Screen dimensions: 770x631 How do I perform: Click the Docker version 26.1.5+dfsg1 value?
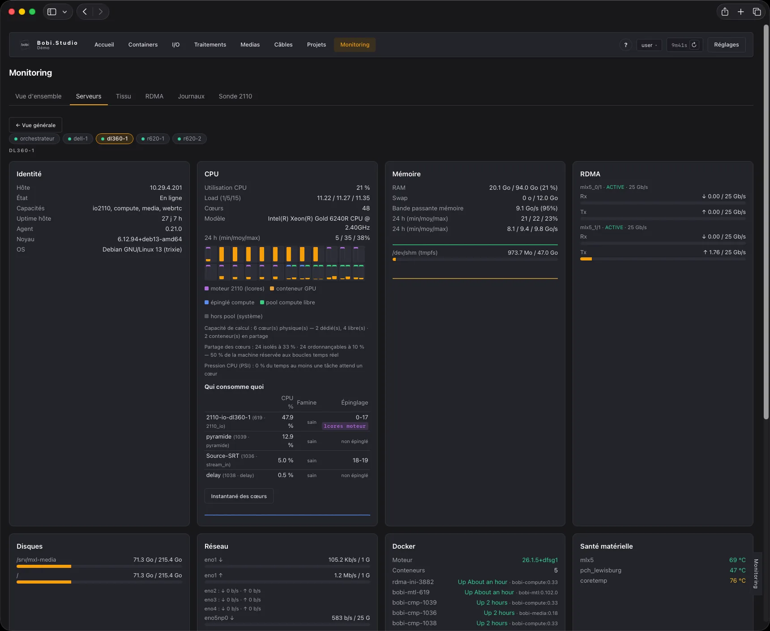click(540, 560)
